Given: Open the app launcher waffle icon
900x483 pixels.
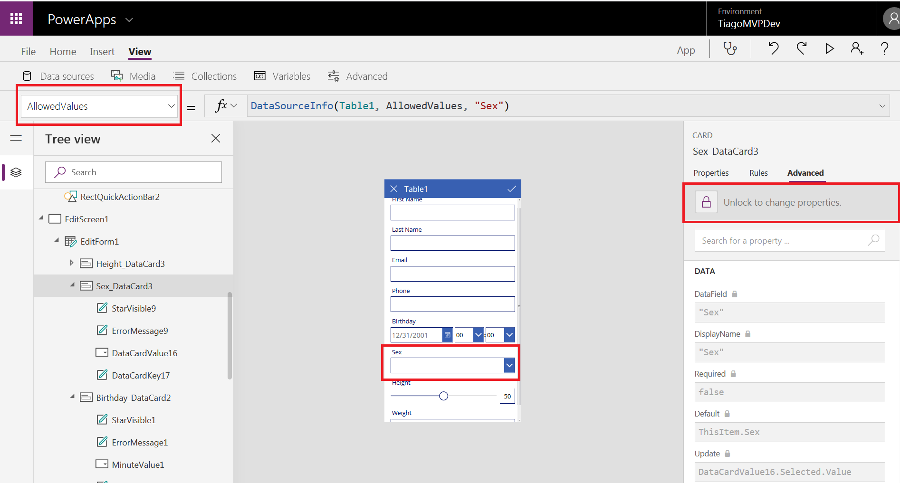Looking at the screenshot, I should point(16,19).
